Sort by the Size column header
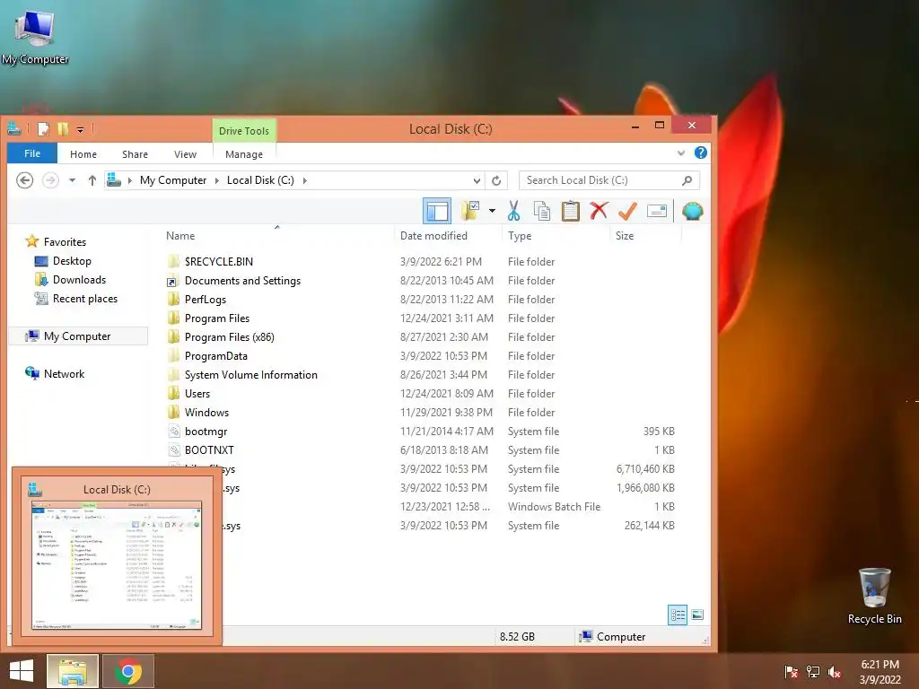919x689 pixels. click(625, 236)
